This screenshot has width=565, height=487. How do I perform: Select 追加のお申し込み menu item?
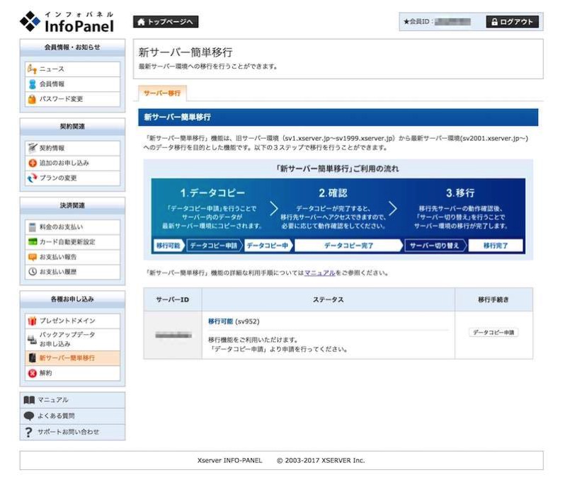[72, 163]
